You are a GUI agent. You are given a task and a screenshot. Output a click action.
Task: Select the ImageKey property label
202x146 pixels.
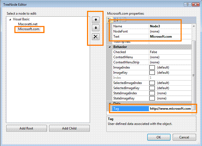pos(120,73)
